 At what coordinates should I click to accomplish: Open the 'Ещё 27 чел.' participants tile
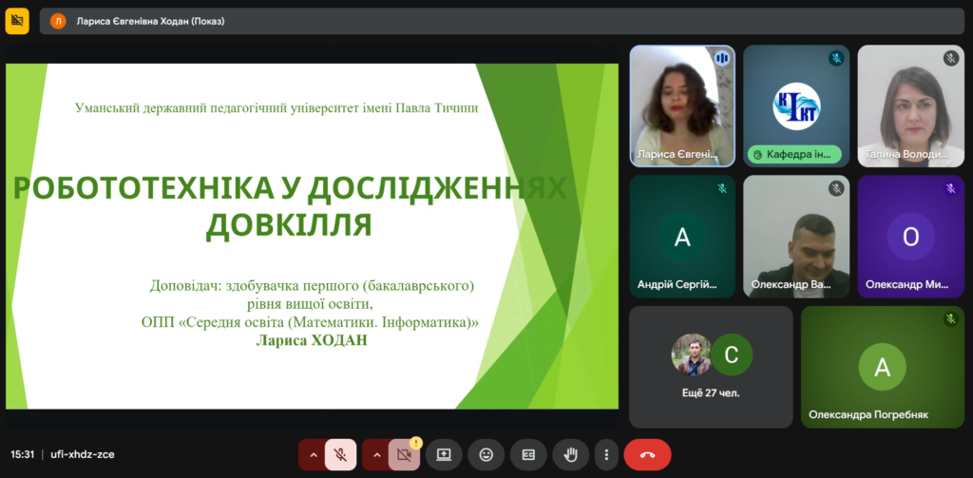711,366
